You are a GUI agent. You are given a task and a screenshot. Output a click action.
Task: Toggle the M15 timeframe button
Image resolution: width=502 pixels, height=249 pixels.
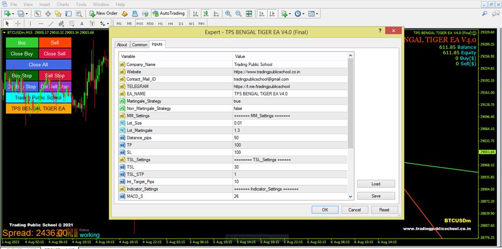140,23
